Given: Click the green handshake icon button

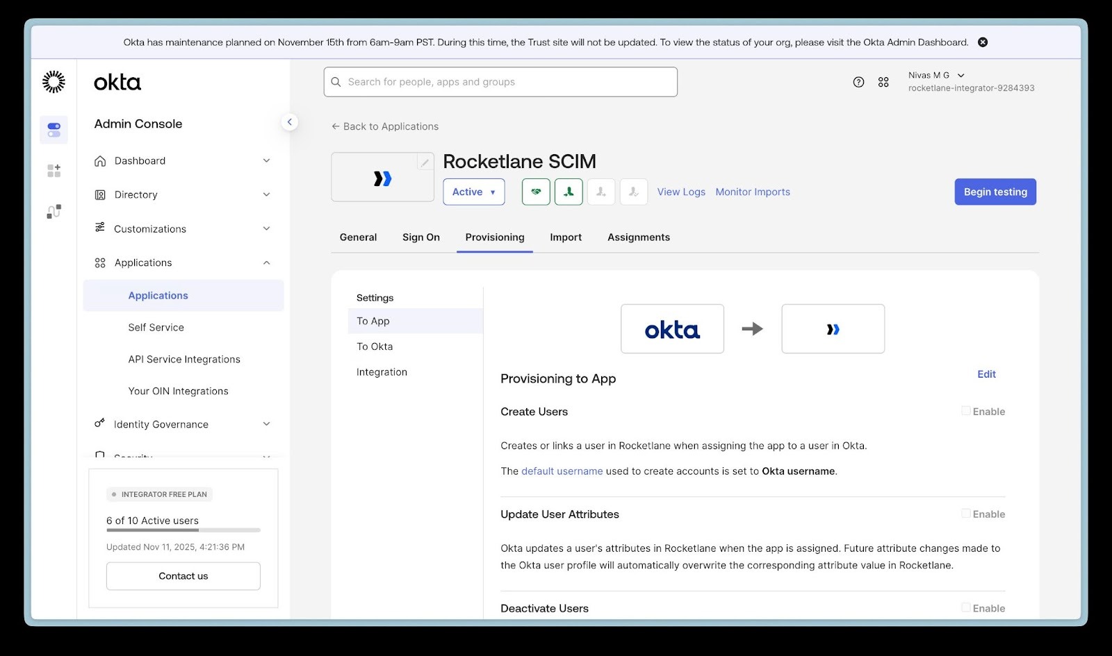Looking at the screenshot, I should pyautogui.click(x=536, y=192).
